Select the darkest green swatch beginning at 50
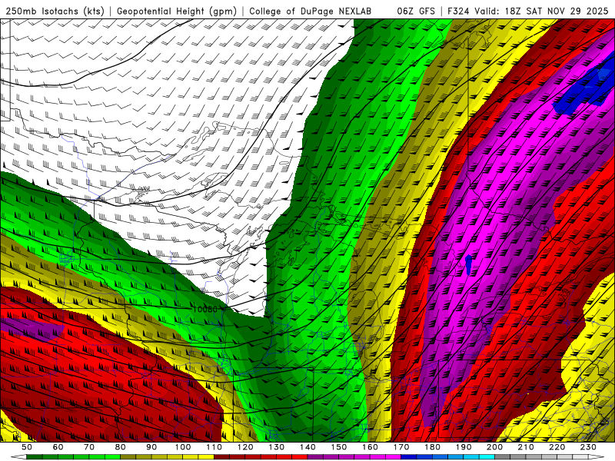This screenshot has width=615, height=461. point(34,456)
